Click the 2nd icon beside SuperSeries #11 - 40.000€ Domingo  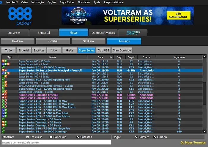[3, 131]
